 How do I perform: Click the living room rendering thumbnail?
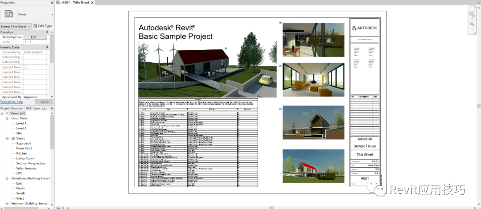tap(313, 80)
